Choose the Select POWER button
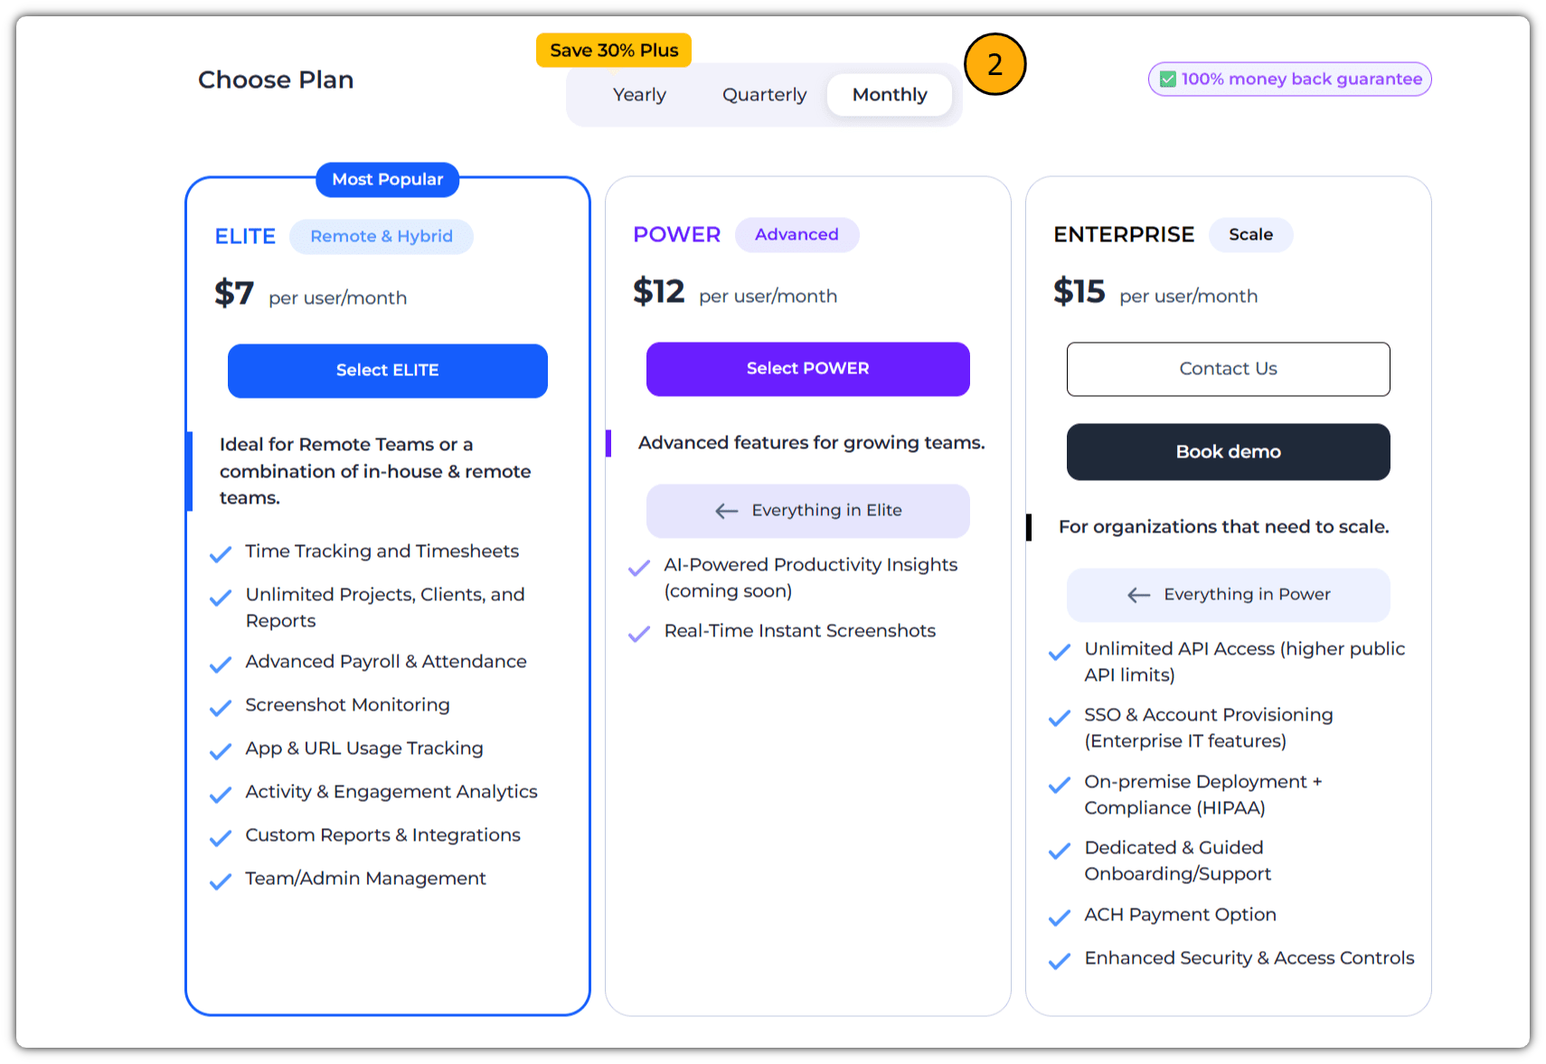Screen dimensions: 1546x1064 (807, 369)
